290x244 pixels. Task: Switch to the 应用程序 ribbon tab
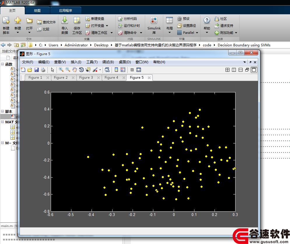(x=66, y=10)
